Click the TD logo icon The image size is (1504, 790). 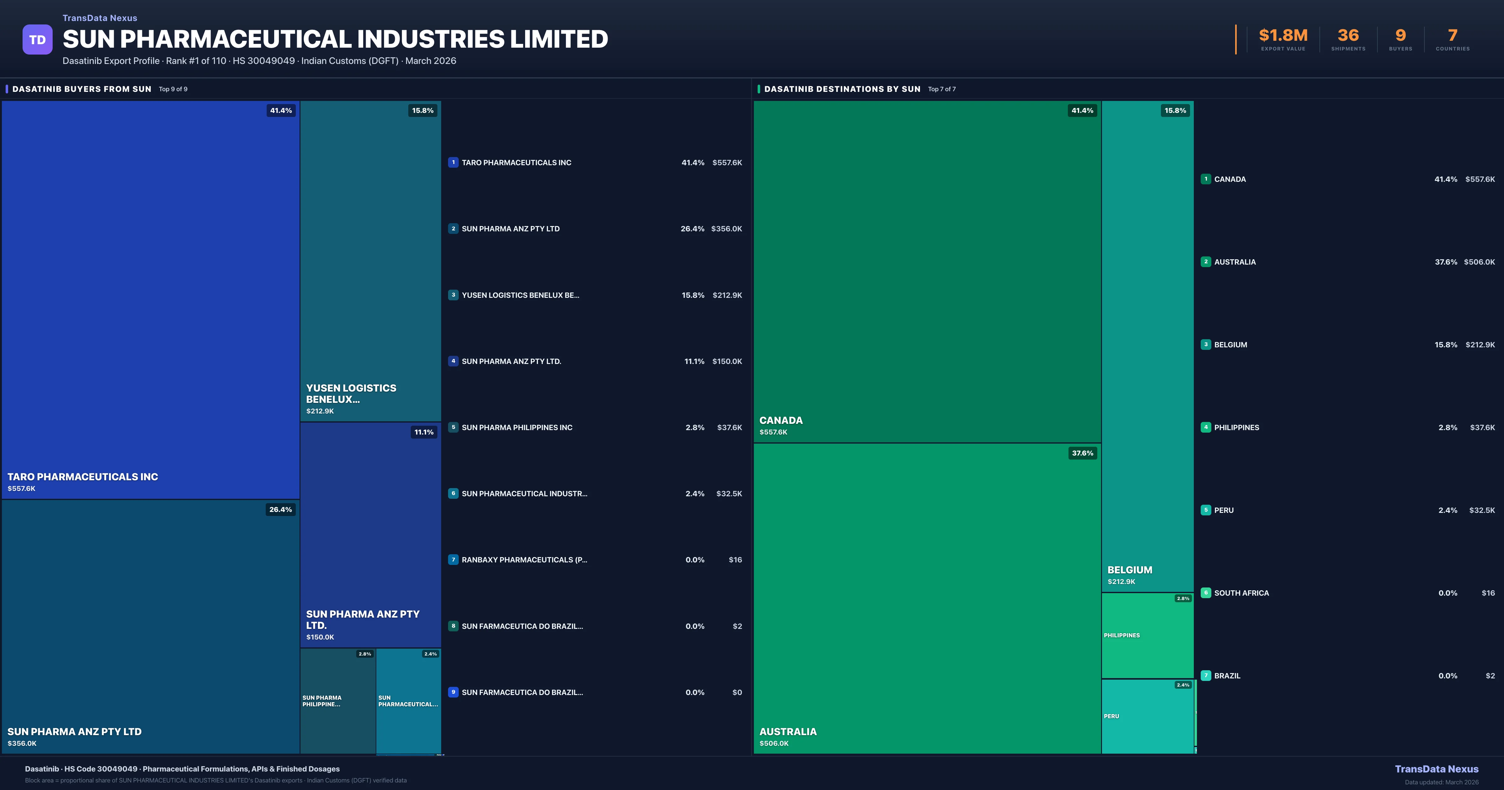click(x=37, y=39)
